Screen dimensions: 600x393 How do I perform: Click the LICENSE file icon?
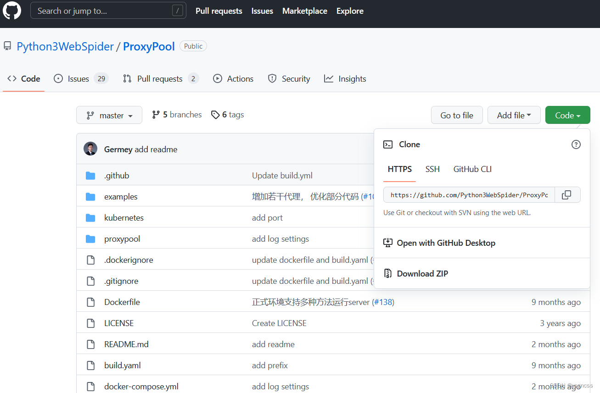[x=91, y=323]
